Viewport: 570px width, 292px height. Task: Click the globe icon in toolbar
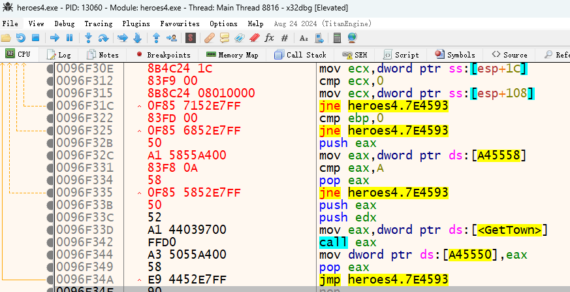353,37
